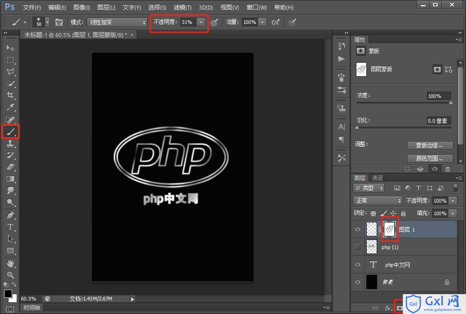This screenshot has width=466, height=314.
Task: Toggle lock image pixels
Action: [383, 213]
